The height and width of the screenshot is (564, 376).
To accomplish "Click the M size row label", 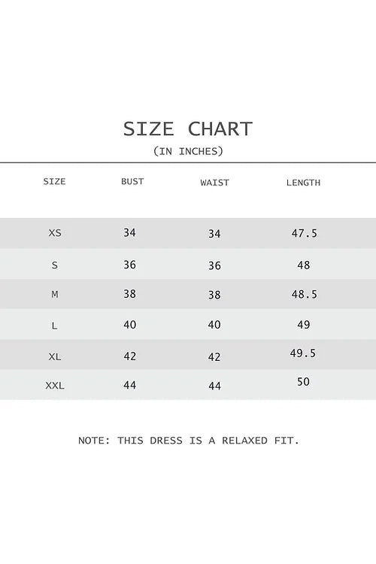I will pos(55,294).
